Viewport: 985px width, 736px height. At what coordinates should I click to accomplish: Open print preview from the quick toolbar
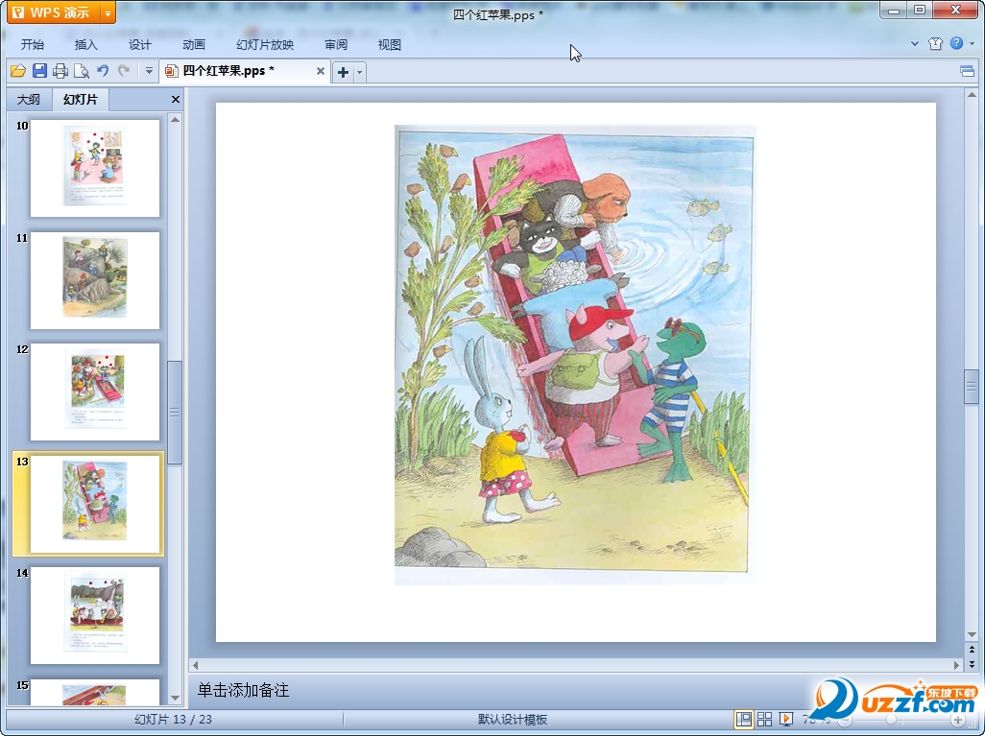click(x=81, y=71)
